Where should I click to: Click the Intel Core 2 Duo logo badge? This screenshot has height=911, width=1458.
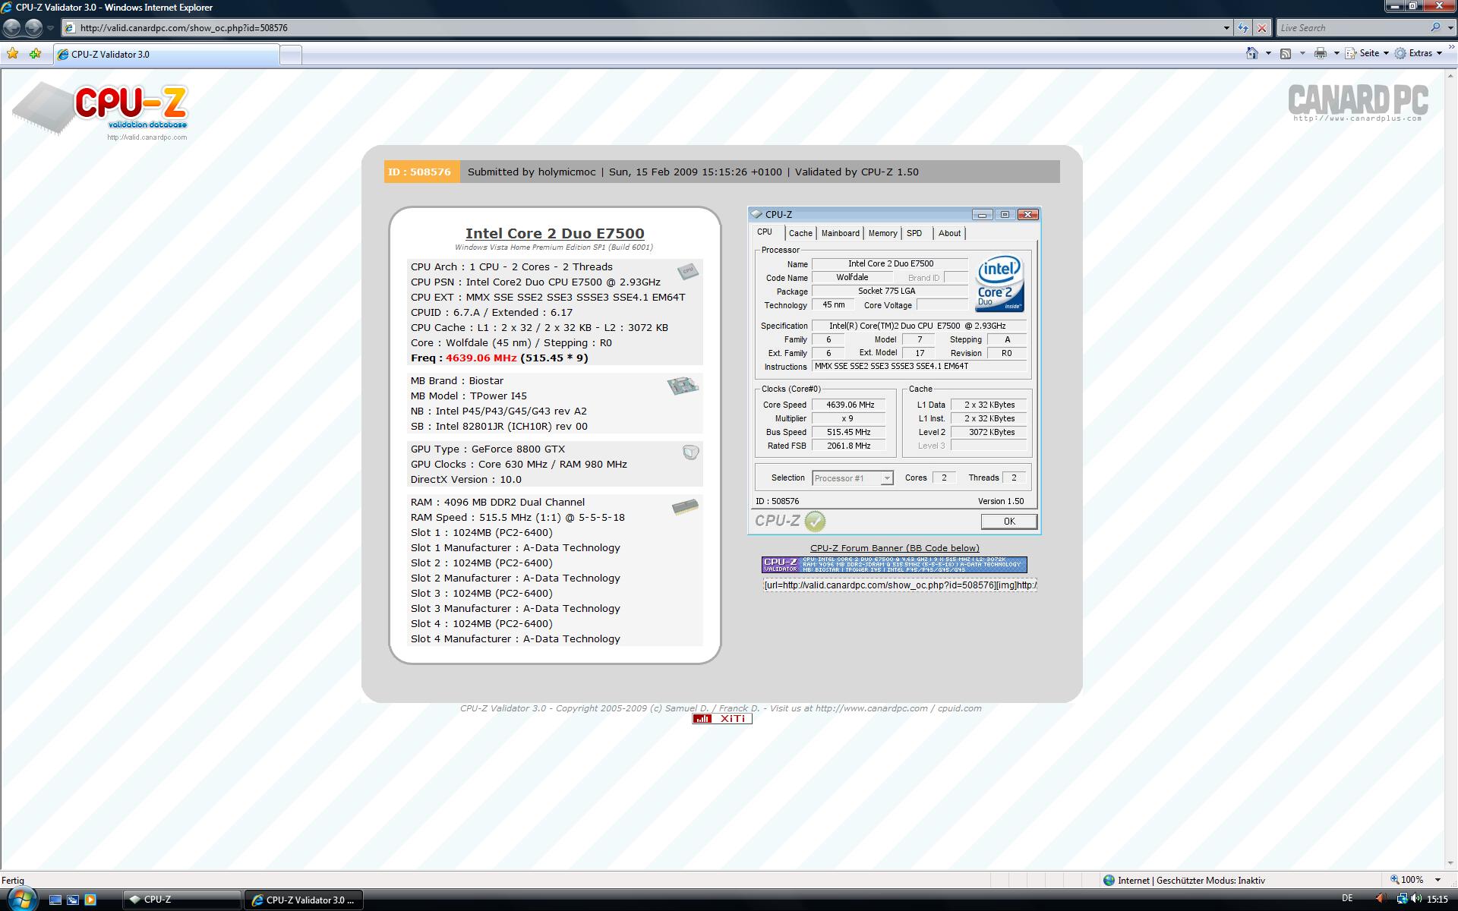[1000, 283]
